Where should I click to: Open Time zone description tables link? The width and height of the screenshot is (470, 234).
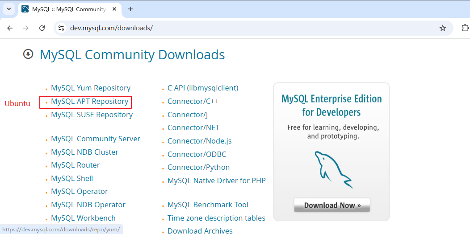[x=216, y=218]
